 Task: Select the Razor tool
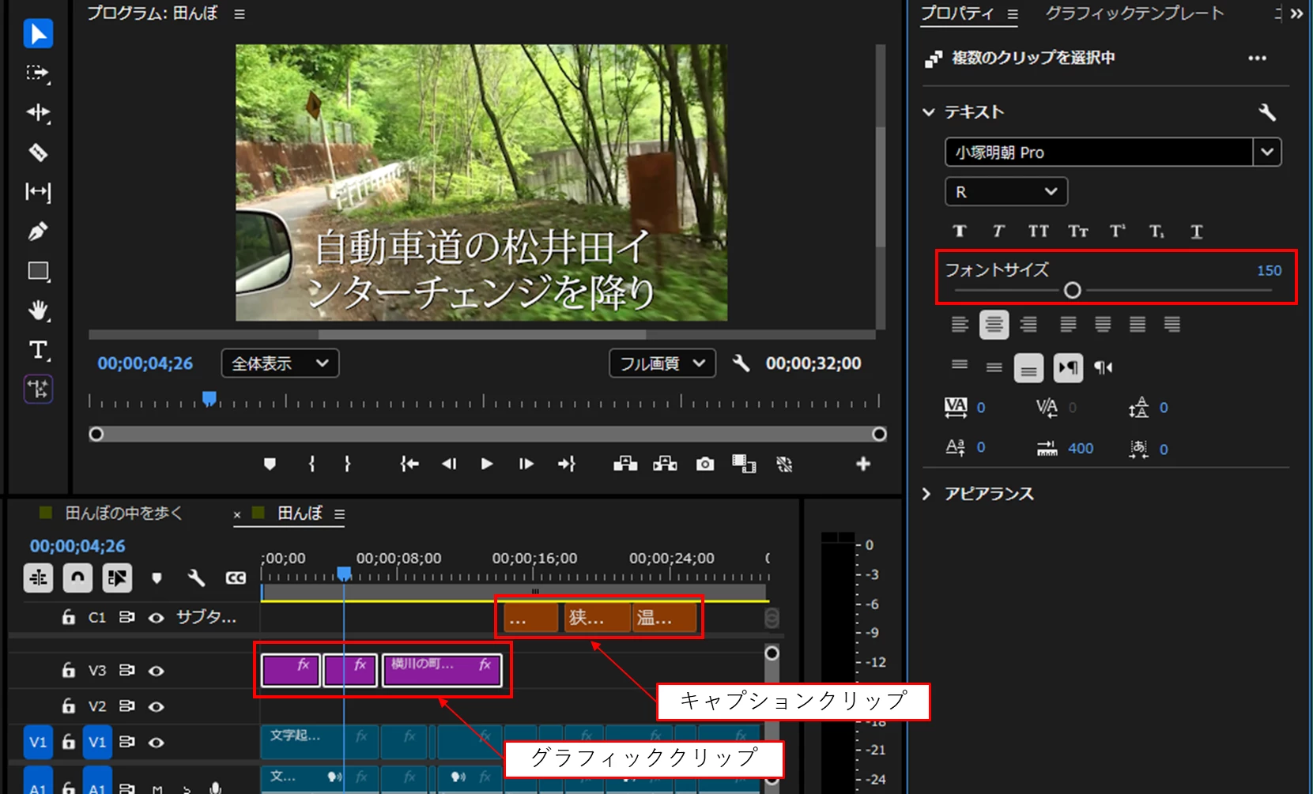click(x=38, y=152)
